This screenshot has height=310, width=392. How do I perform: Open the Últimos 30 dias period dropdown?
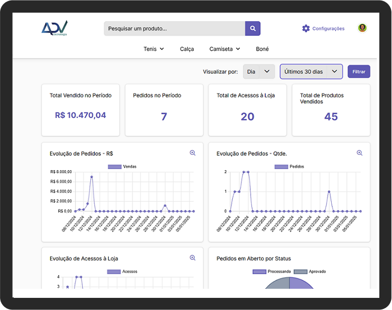(311, 72)
